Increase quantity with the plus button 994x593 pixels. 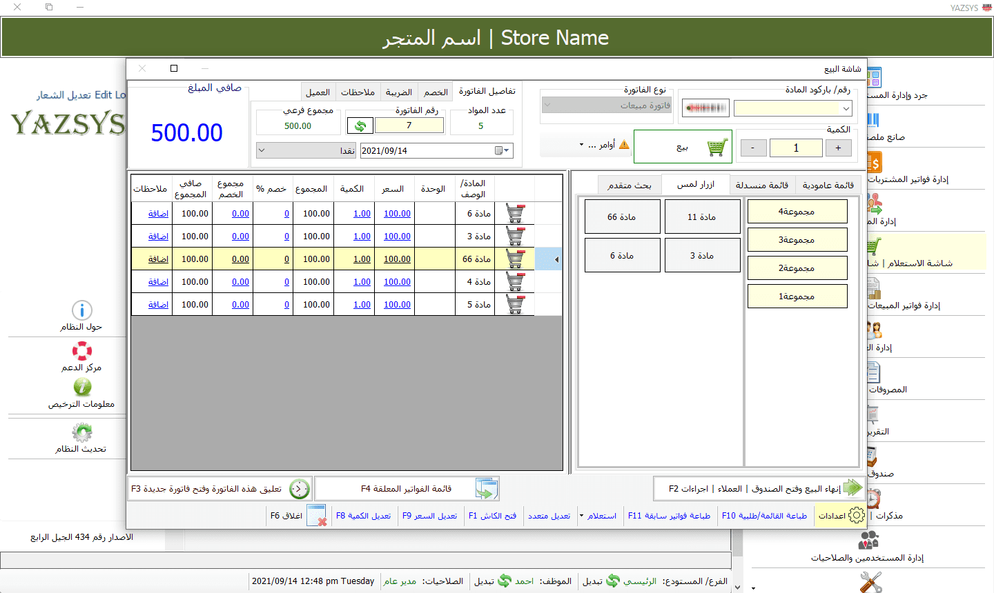tap(838, 148)
